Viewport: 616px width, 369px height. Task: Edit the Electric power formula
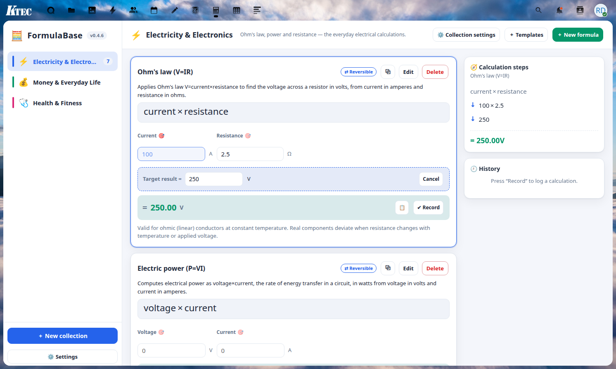408,268
